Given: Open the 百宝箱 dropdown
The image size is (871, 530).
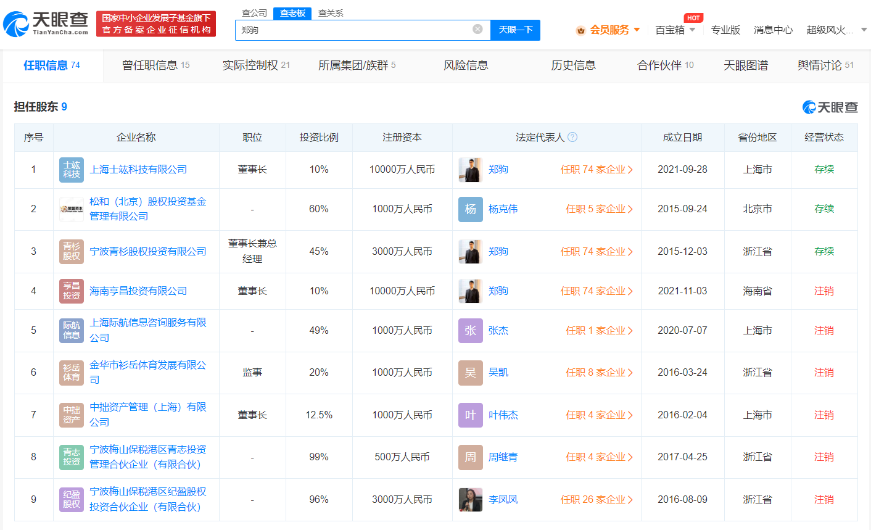Looking at the screenshot, I should [672, 29].
